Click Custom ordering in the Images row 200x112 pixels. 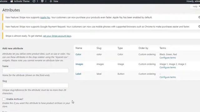[x=147, y=64]
